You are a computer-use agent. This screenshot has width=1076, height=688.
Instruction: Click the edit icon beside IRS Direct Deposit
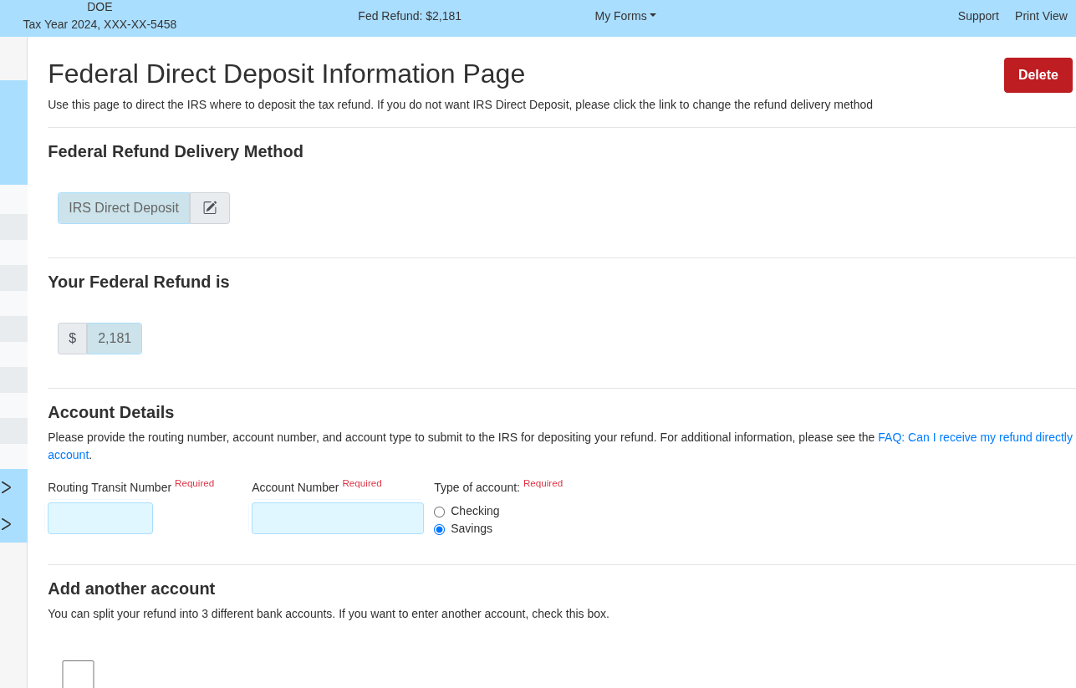coord(210,208)
